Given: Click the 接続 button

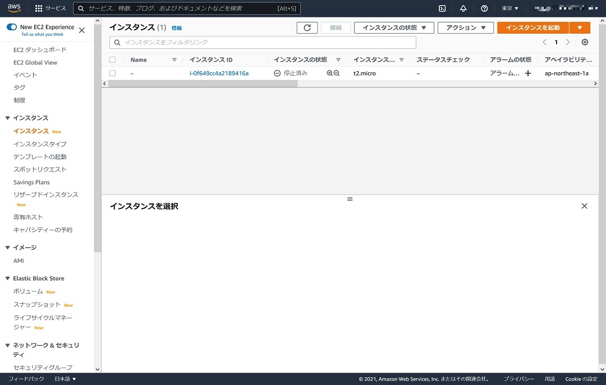Looking at the screenshot, I should [336, 28].
